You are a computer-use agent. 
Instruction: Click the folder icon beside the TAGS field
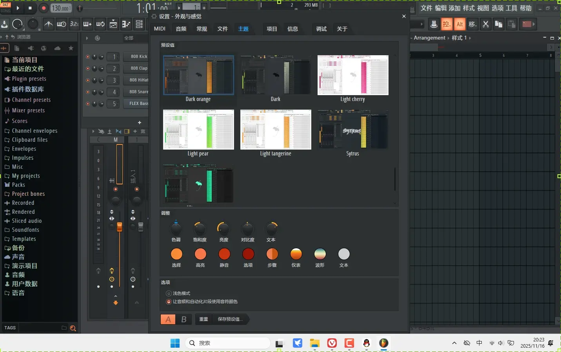pyautogui.click(x=64, y=328)
